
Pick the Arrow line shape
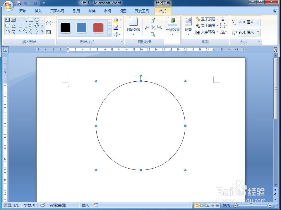[x=25, y=20]
